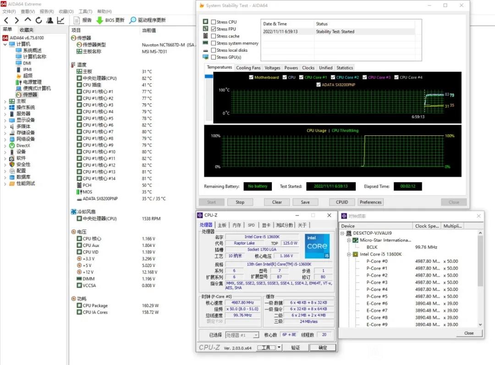This screenshot has height=365, width=495.
Task: Enable Stress local disks checkbox
Action: (x=214, y=50)
